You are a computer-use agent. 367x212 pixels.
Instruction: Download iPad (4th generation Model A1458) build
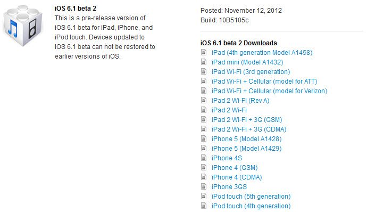[262, 53]
